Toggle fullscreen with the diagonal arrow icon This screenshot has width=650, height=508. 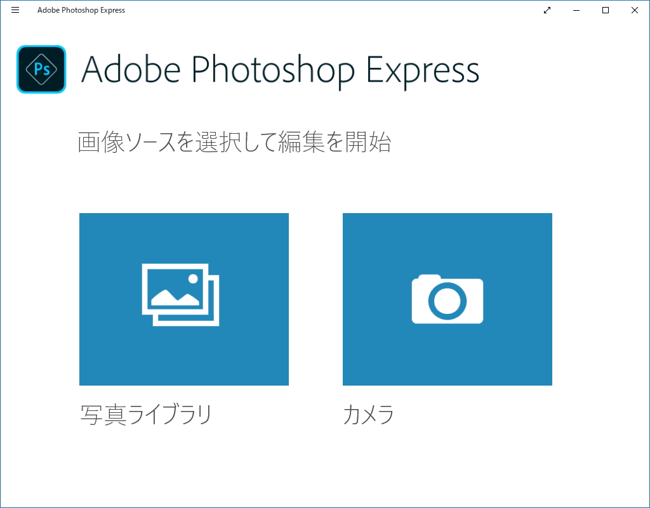(547, 10)
